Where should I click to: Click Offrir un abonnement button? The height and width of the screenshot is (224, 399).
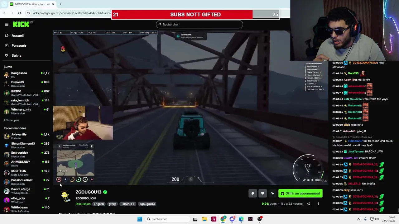click(300, 194)
